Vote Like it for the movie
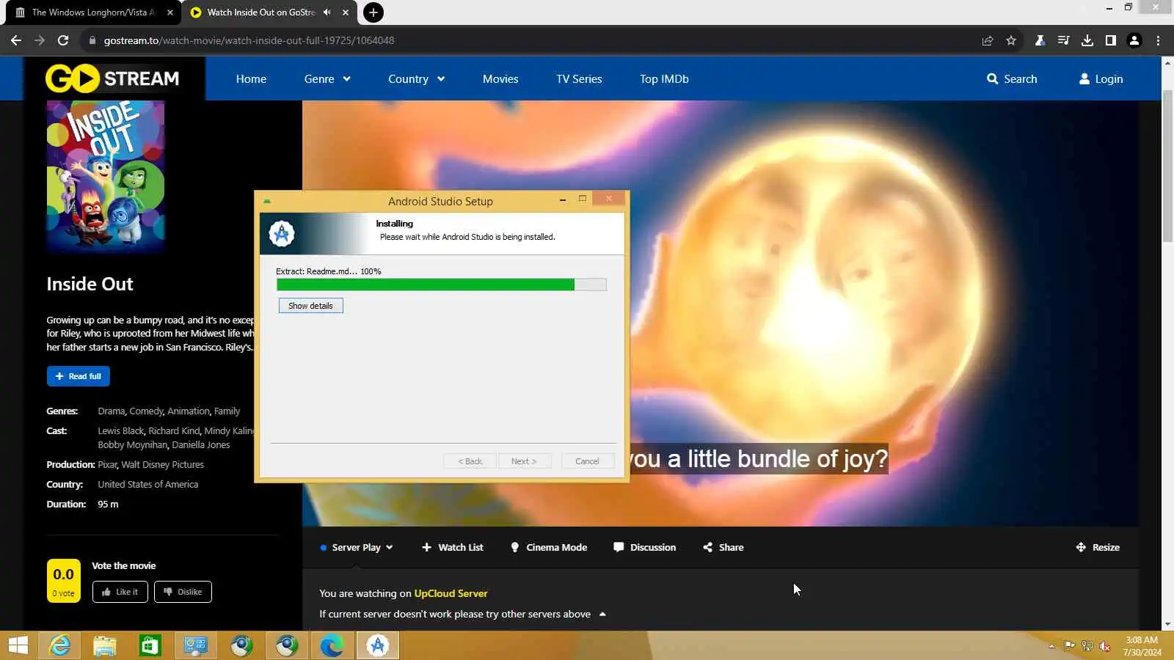The width and height of the screenshot is (1174, 660). pyautogui.click(x=120, y=592)
